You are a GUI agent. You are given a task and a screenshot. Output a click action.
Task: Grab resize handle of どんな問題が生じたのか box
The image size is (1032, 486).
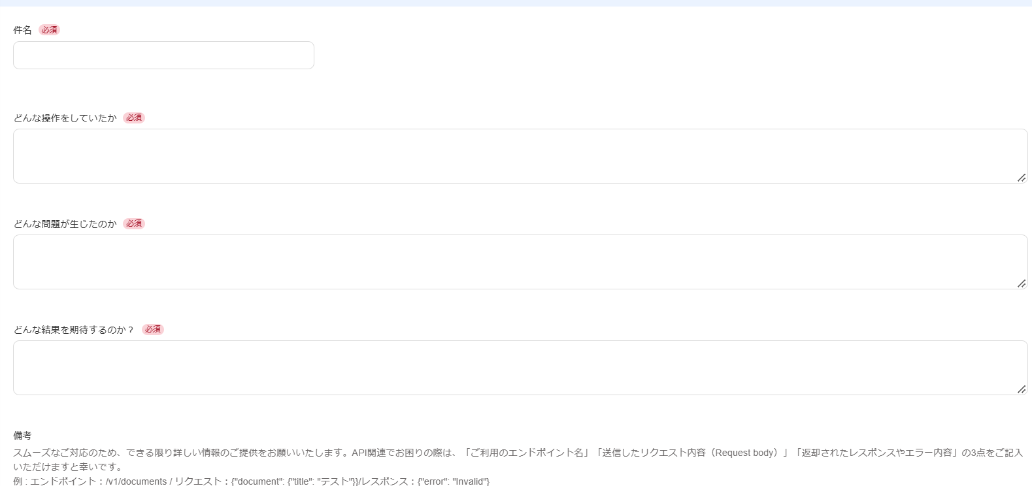click(x=1022, y=283)
